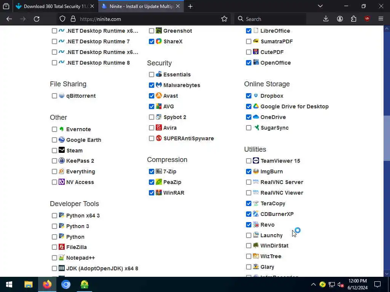
Task: Check the Essentials checkbox
Action: click(152, 75)
